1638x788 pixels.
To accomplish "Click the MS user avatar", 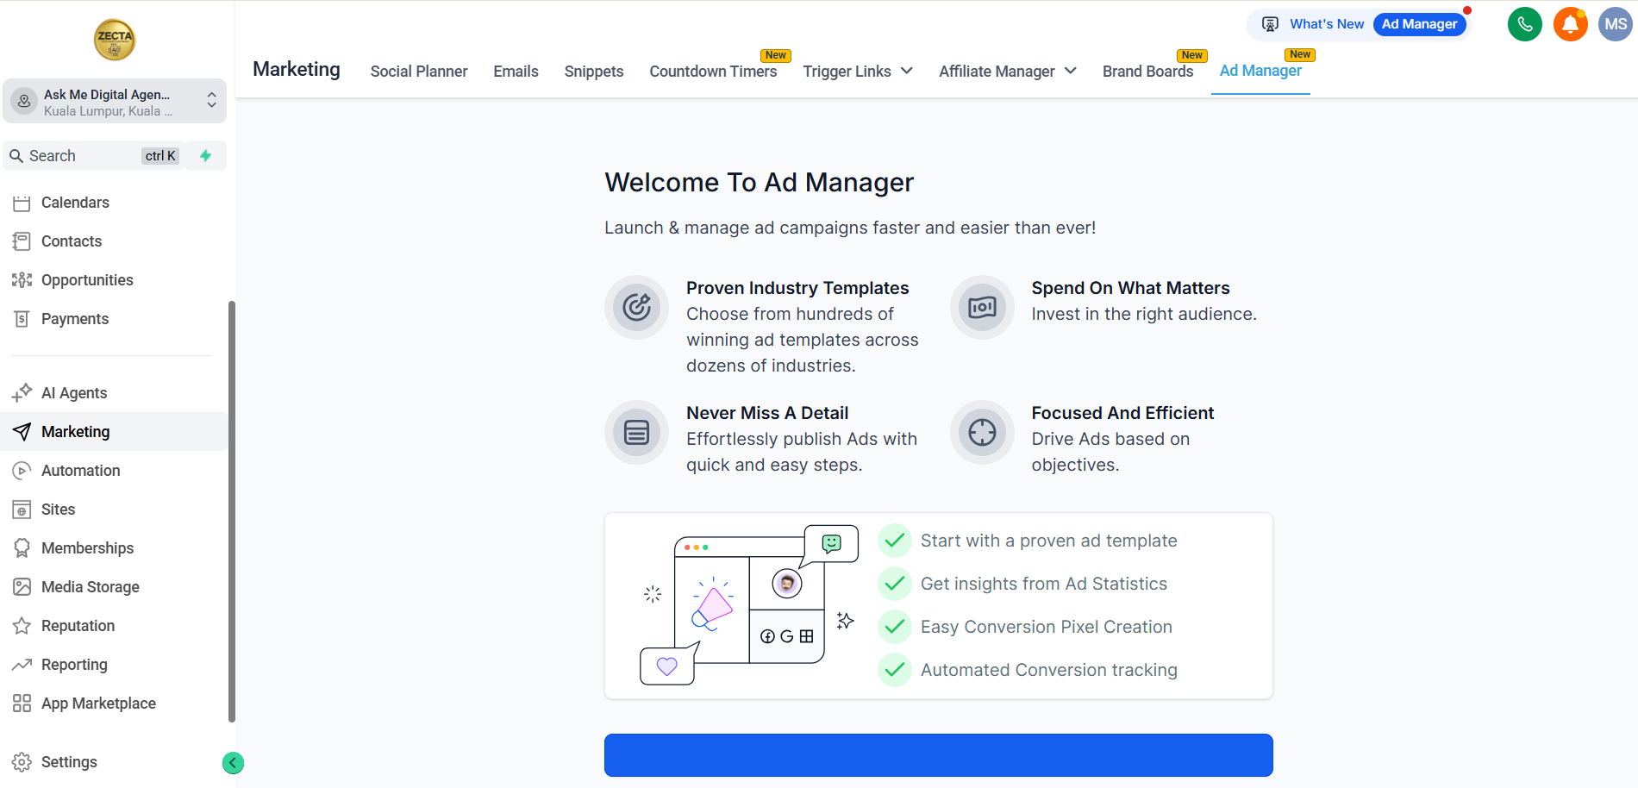I will [1615, 24].
